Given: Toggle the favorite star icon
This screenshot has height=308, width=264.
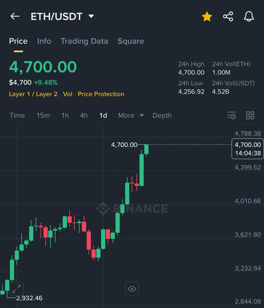Looking at the screenshot, I should 207,17.
